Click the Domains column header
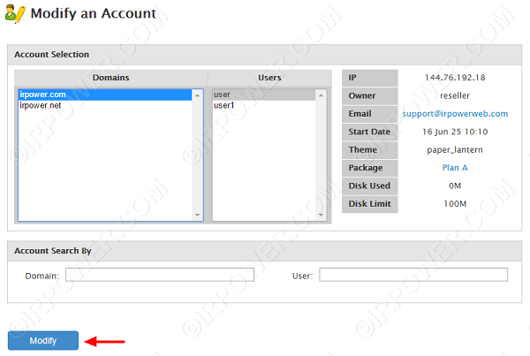The width and height of the screenshot is (530, 356). point(110,78)
